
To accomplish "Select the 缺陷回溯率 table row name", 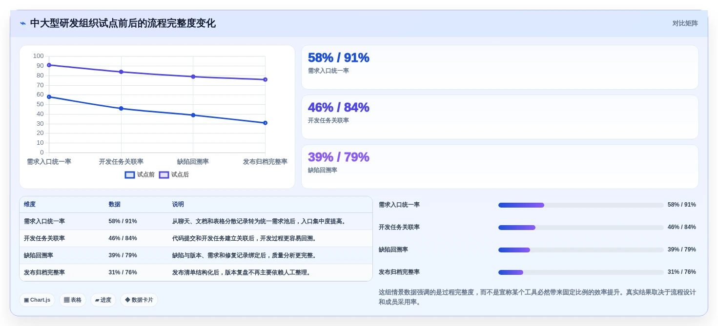I will [39, 255].
